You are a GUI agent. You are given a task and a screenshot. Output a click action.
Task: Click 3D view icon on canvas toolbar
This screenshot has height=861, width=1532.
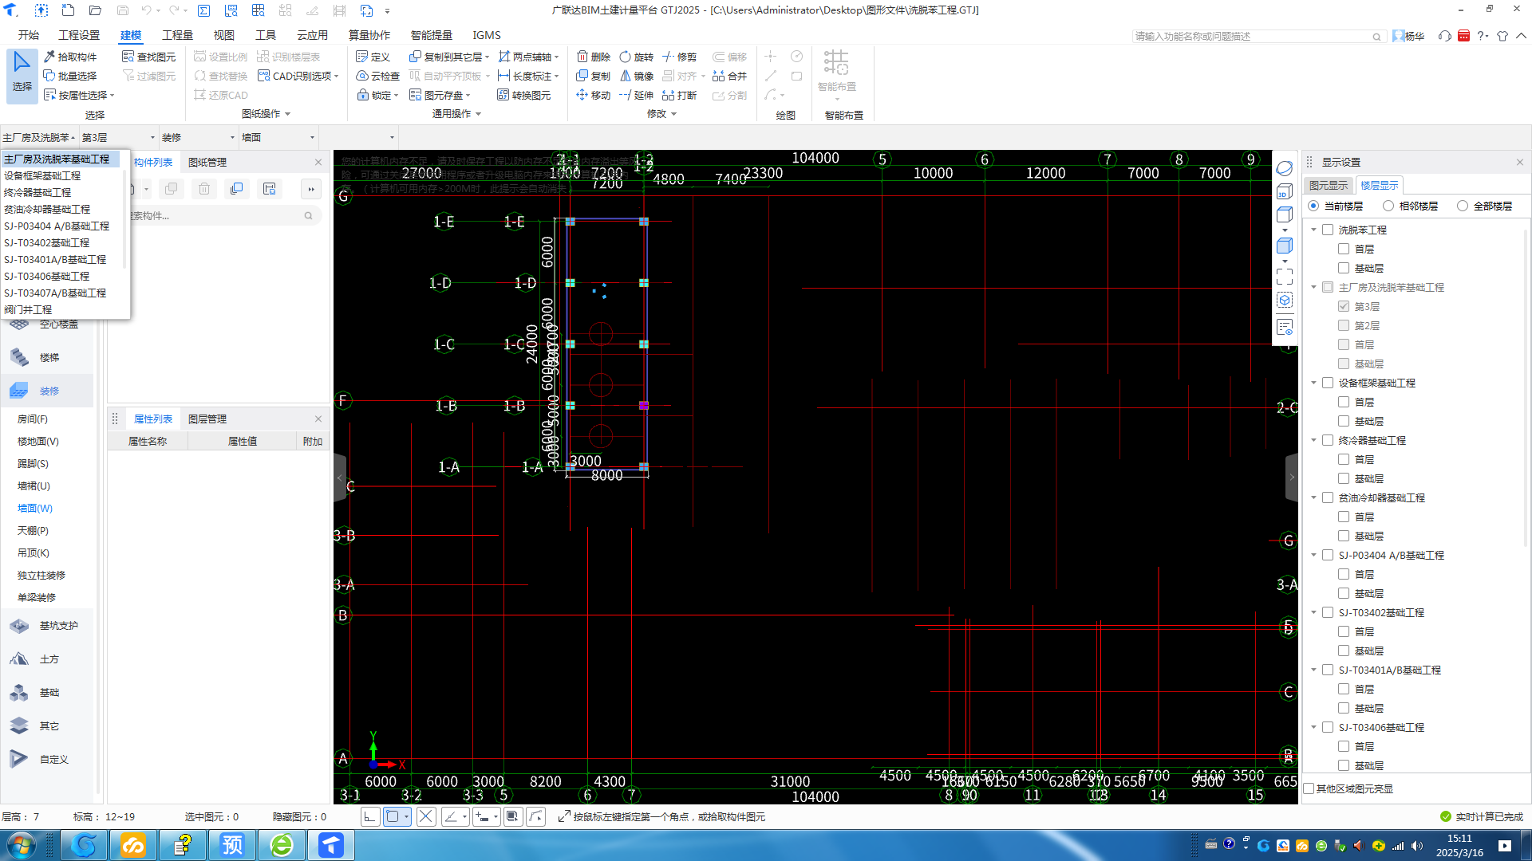pos(1284,191)
